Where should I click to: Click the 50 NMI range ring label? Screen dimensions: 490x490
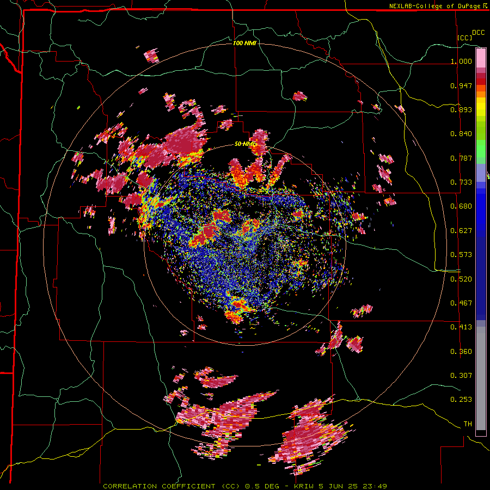pos(246,144)
